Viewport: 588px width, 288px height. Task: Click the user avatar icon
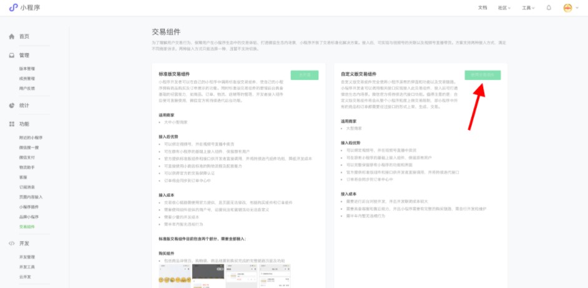coord(568,8)
